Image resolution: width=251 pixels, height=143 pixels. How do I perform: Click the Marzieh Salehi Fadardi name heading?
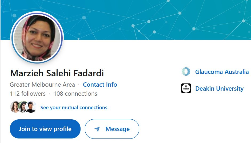[x=57, y=73]
